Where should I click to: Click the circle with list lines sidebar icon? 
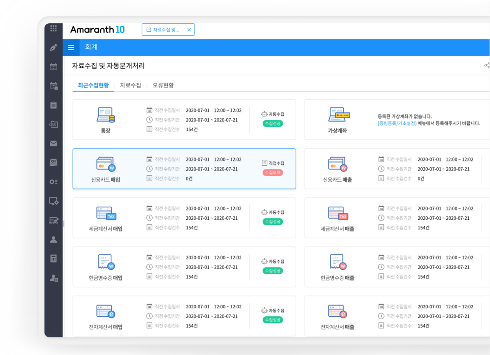point(54,182)
